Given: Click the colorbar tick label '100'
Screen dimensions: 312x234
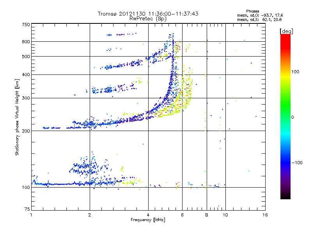Looking at the screenshot, I should (x=295, y=72).
